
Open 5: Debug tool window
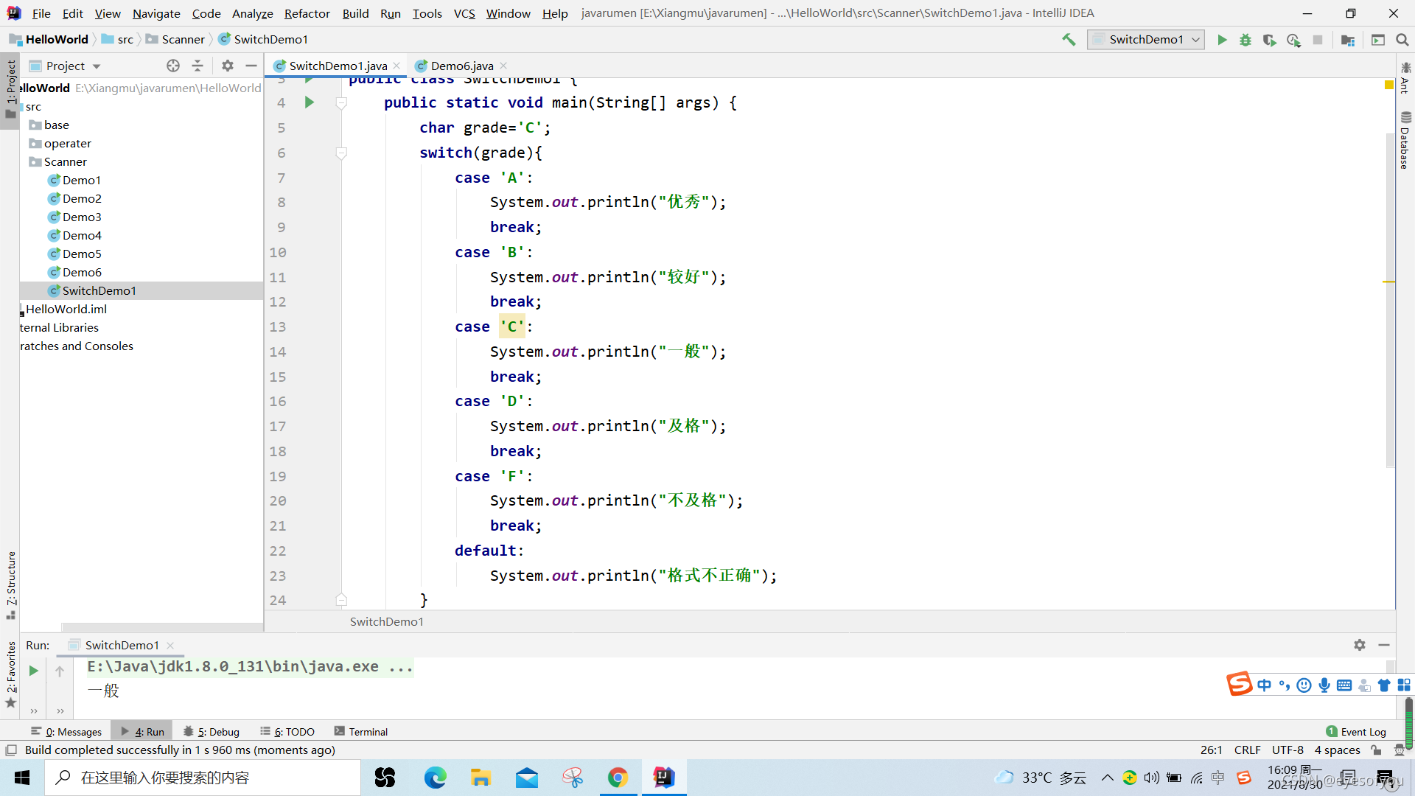tap(212, 731)
